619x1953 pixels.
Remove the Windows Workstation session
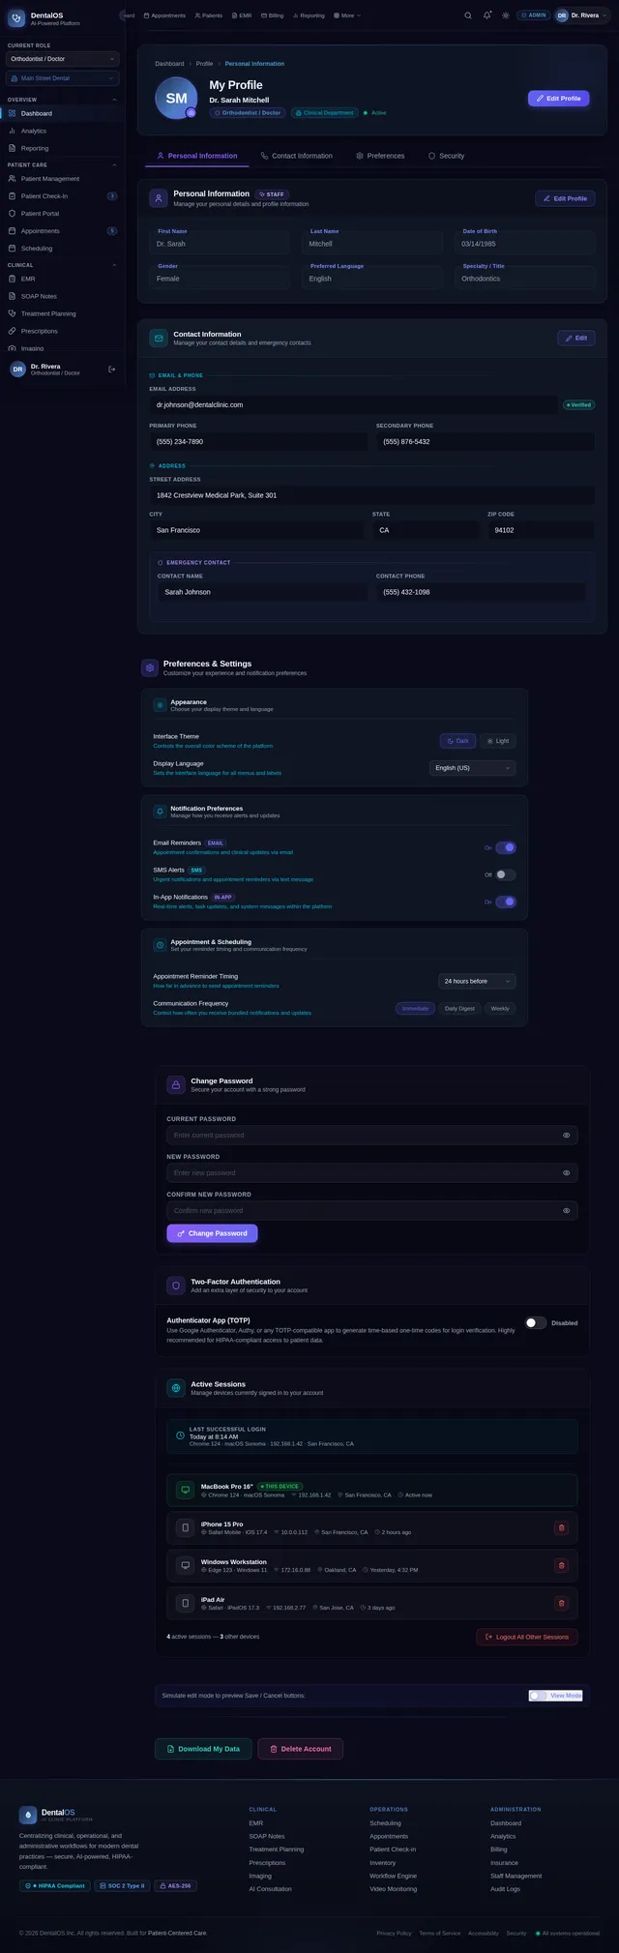561,1565
